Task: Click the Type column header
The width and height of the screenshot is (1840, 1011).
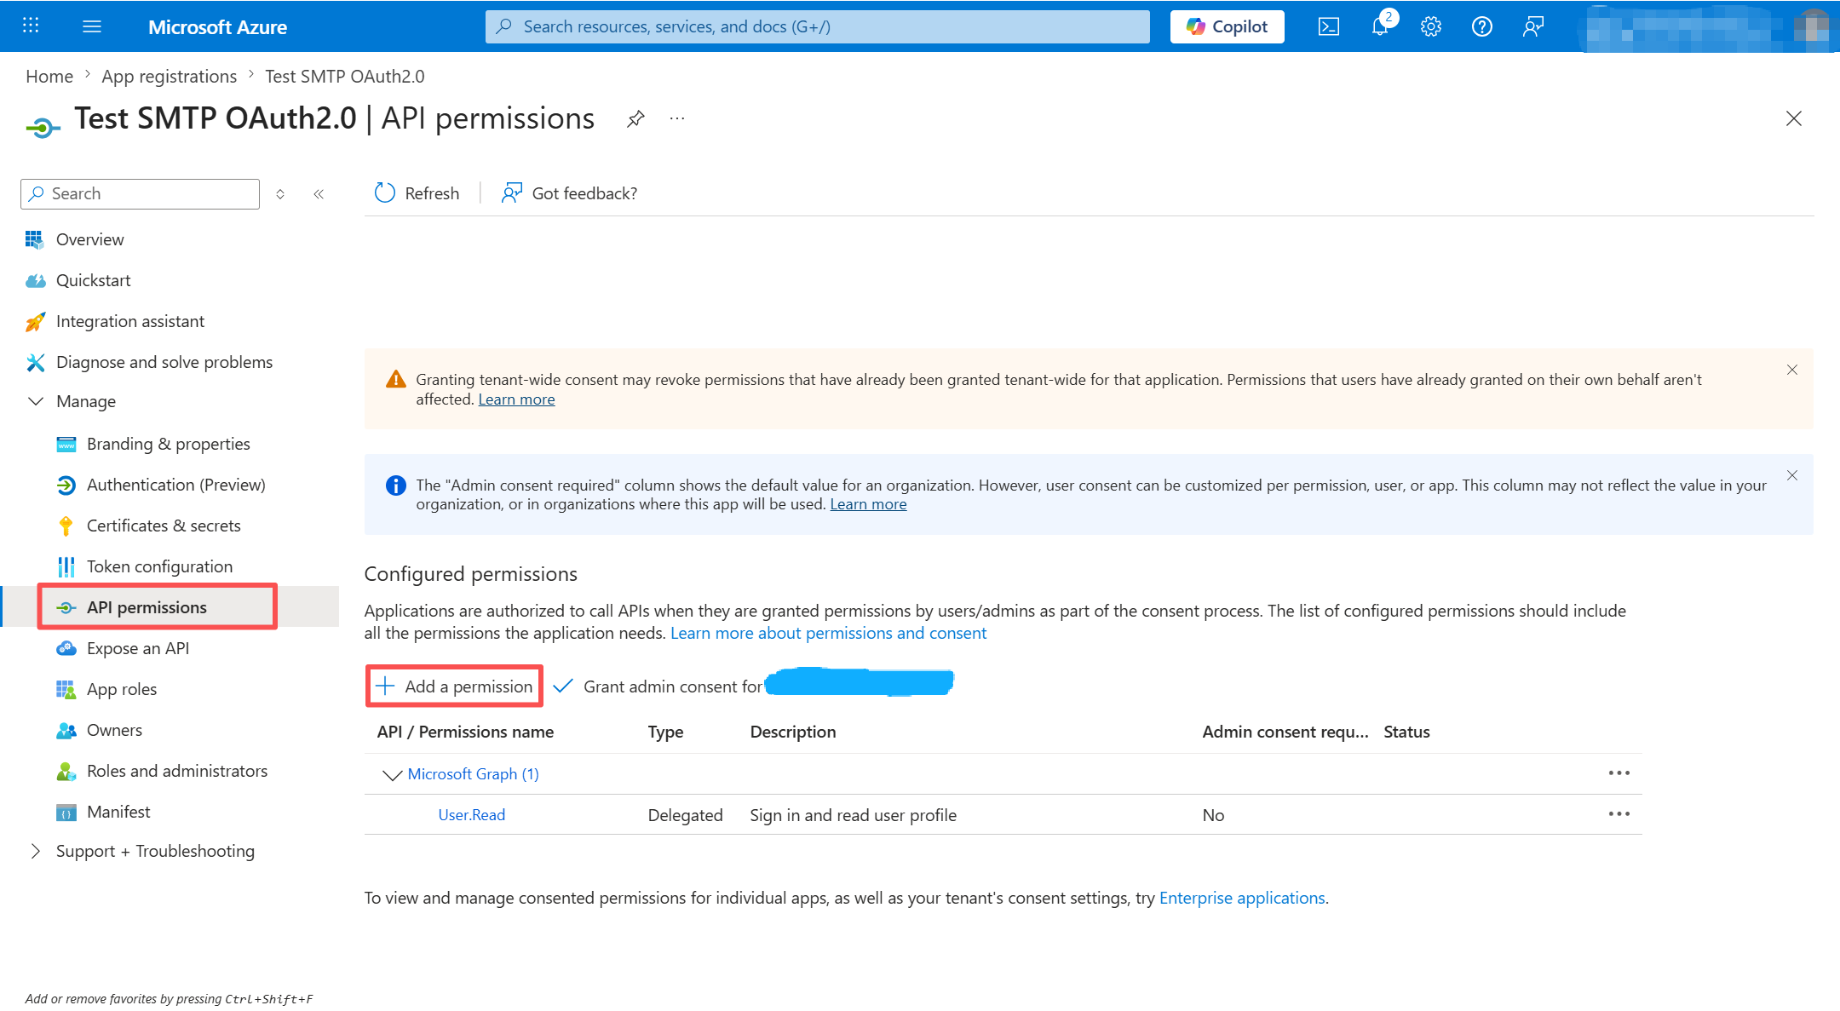Action: tap(665, 732)
